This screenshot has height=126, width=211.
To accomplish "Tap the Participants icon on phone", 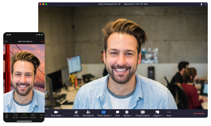I will 33,115.
